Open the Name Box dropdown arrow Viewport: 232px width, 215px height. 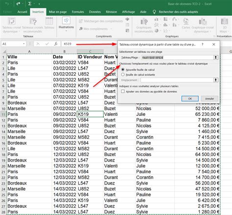[24, 44]
